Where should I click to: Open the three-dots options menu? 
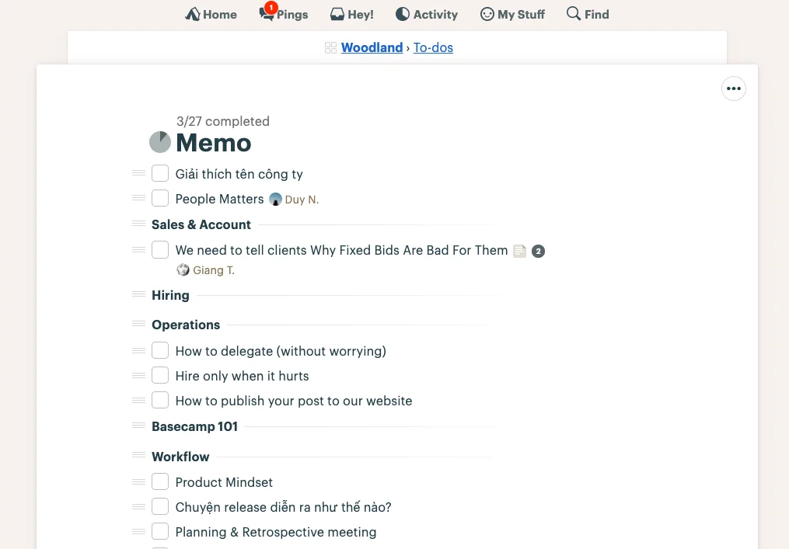click(x=734, y=89)
